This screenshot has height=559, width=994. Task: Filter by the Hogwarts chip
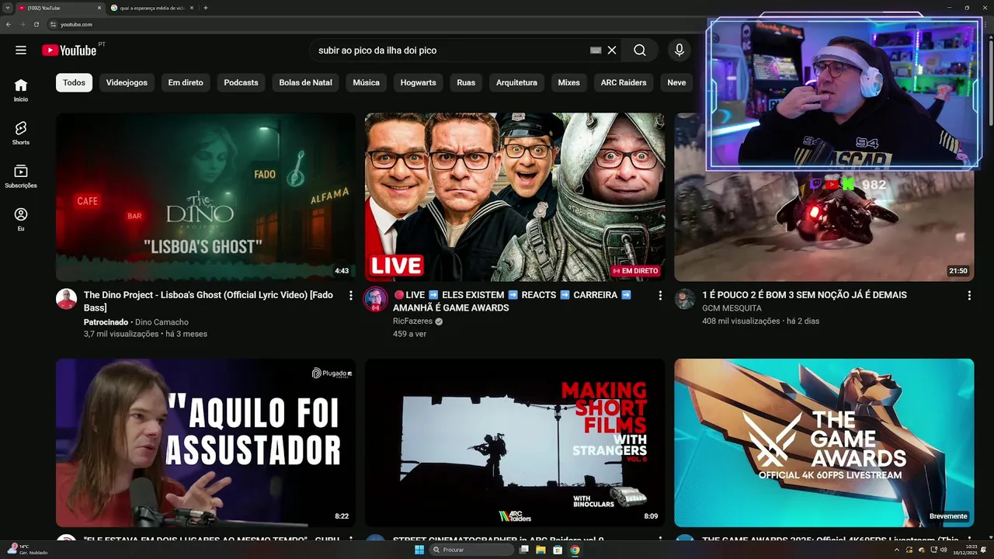pos(418,82)
